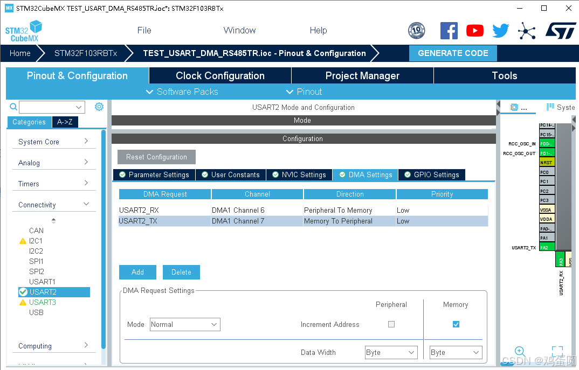Open the User Constants tab

[230, 174]
